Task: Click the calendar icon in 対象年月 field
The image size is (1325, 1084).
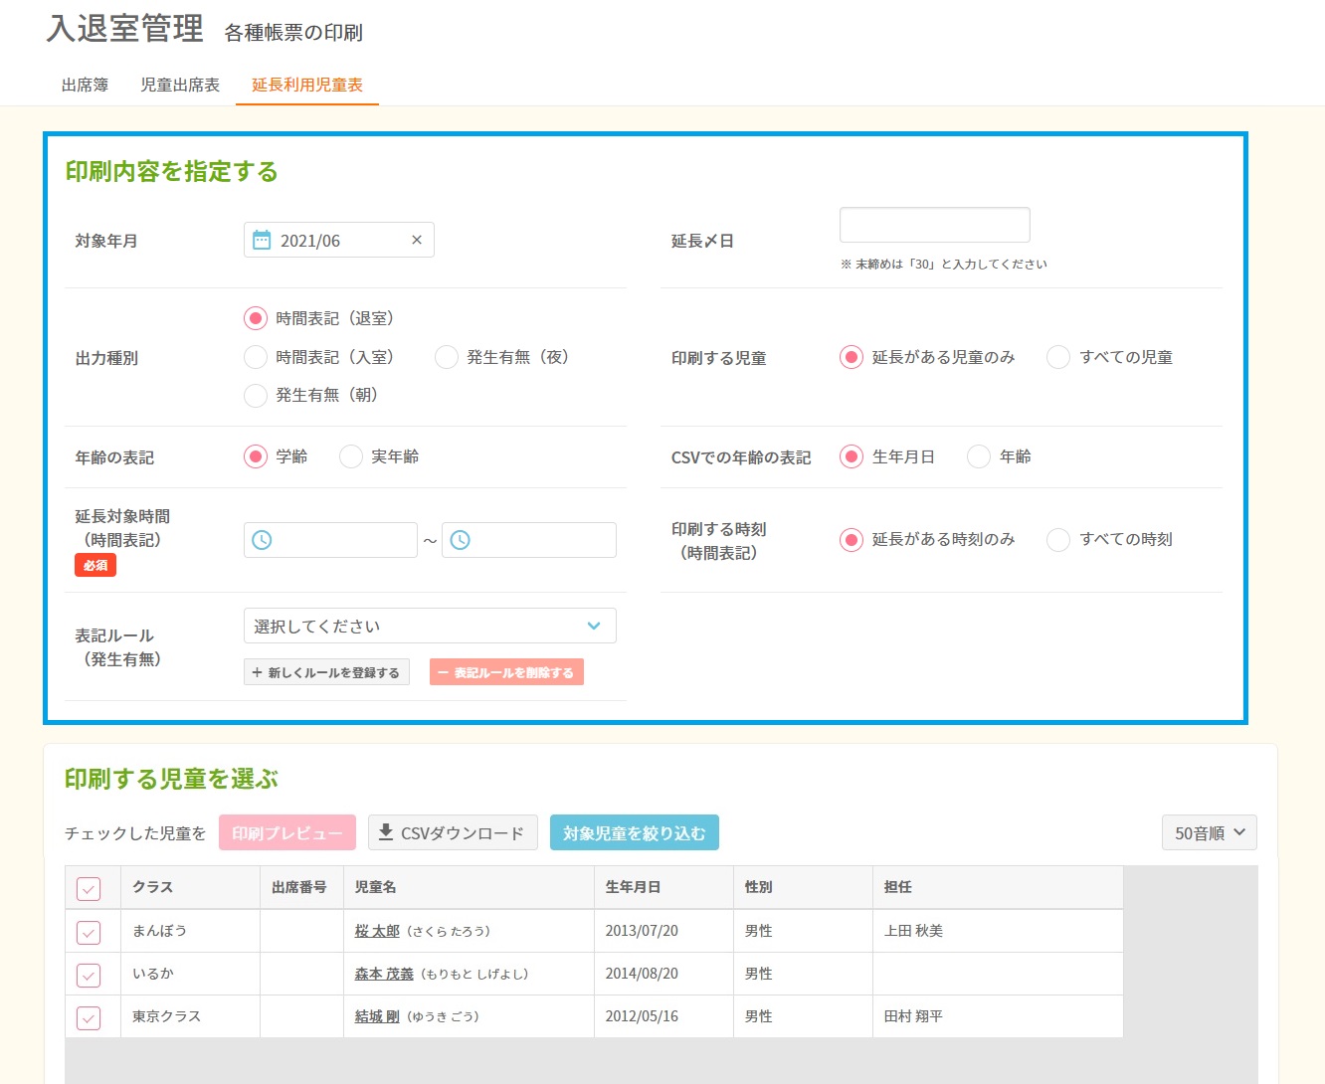Action: 262,240
